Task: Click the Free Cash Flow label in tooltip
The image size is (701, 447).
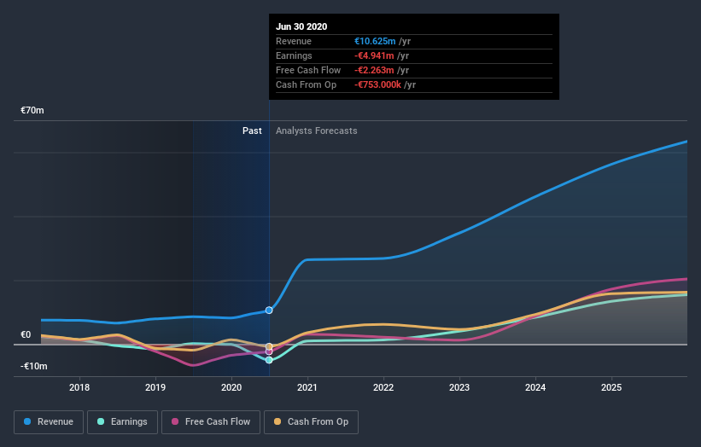Action: pos(308,70)
